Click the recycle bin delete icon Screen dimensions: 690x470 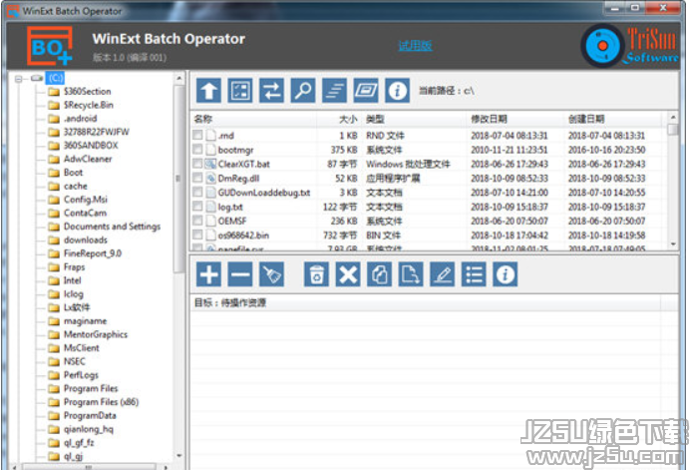[316, 274]
